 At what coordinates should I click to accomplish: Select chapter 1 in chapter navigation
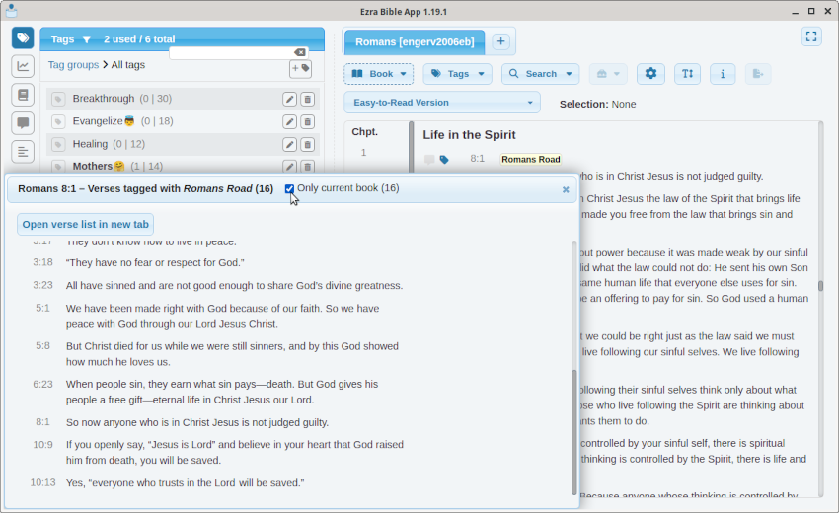click(363, 153)
